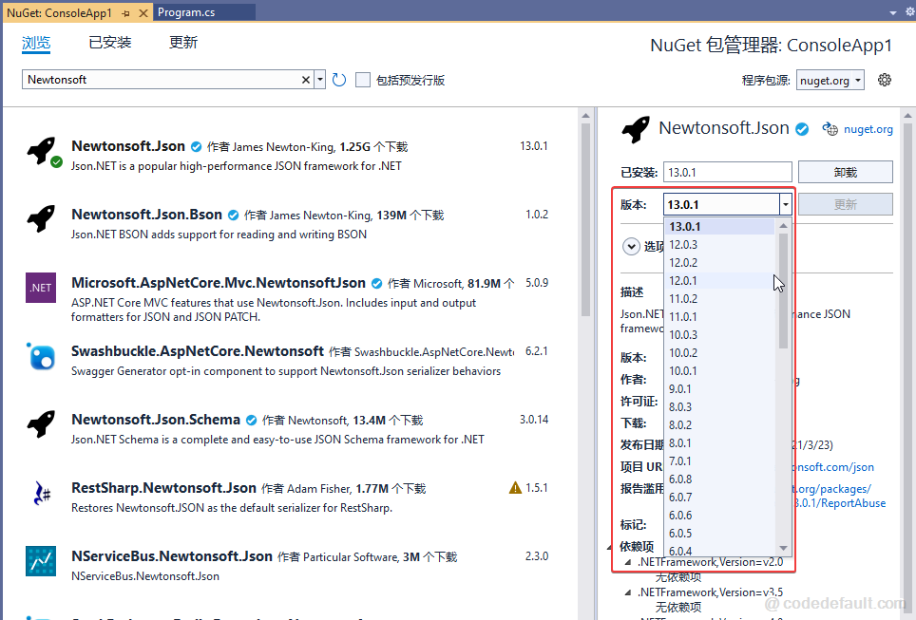Select version 8.0.3 in dropdown list
Screen dimensions: 916x620
pyautogui.click(x=719, y=407)
